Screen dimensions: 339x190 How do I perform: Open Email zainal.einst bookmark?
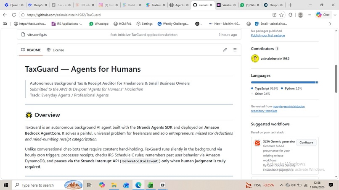pyautogui.click(x=271, y=24)
